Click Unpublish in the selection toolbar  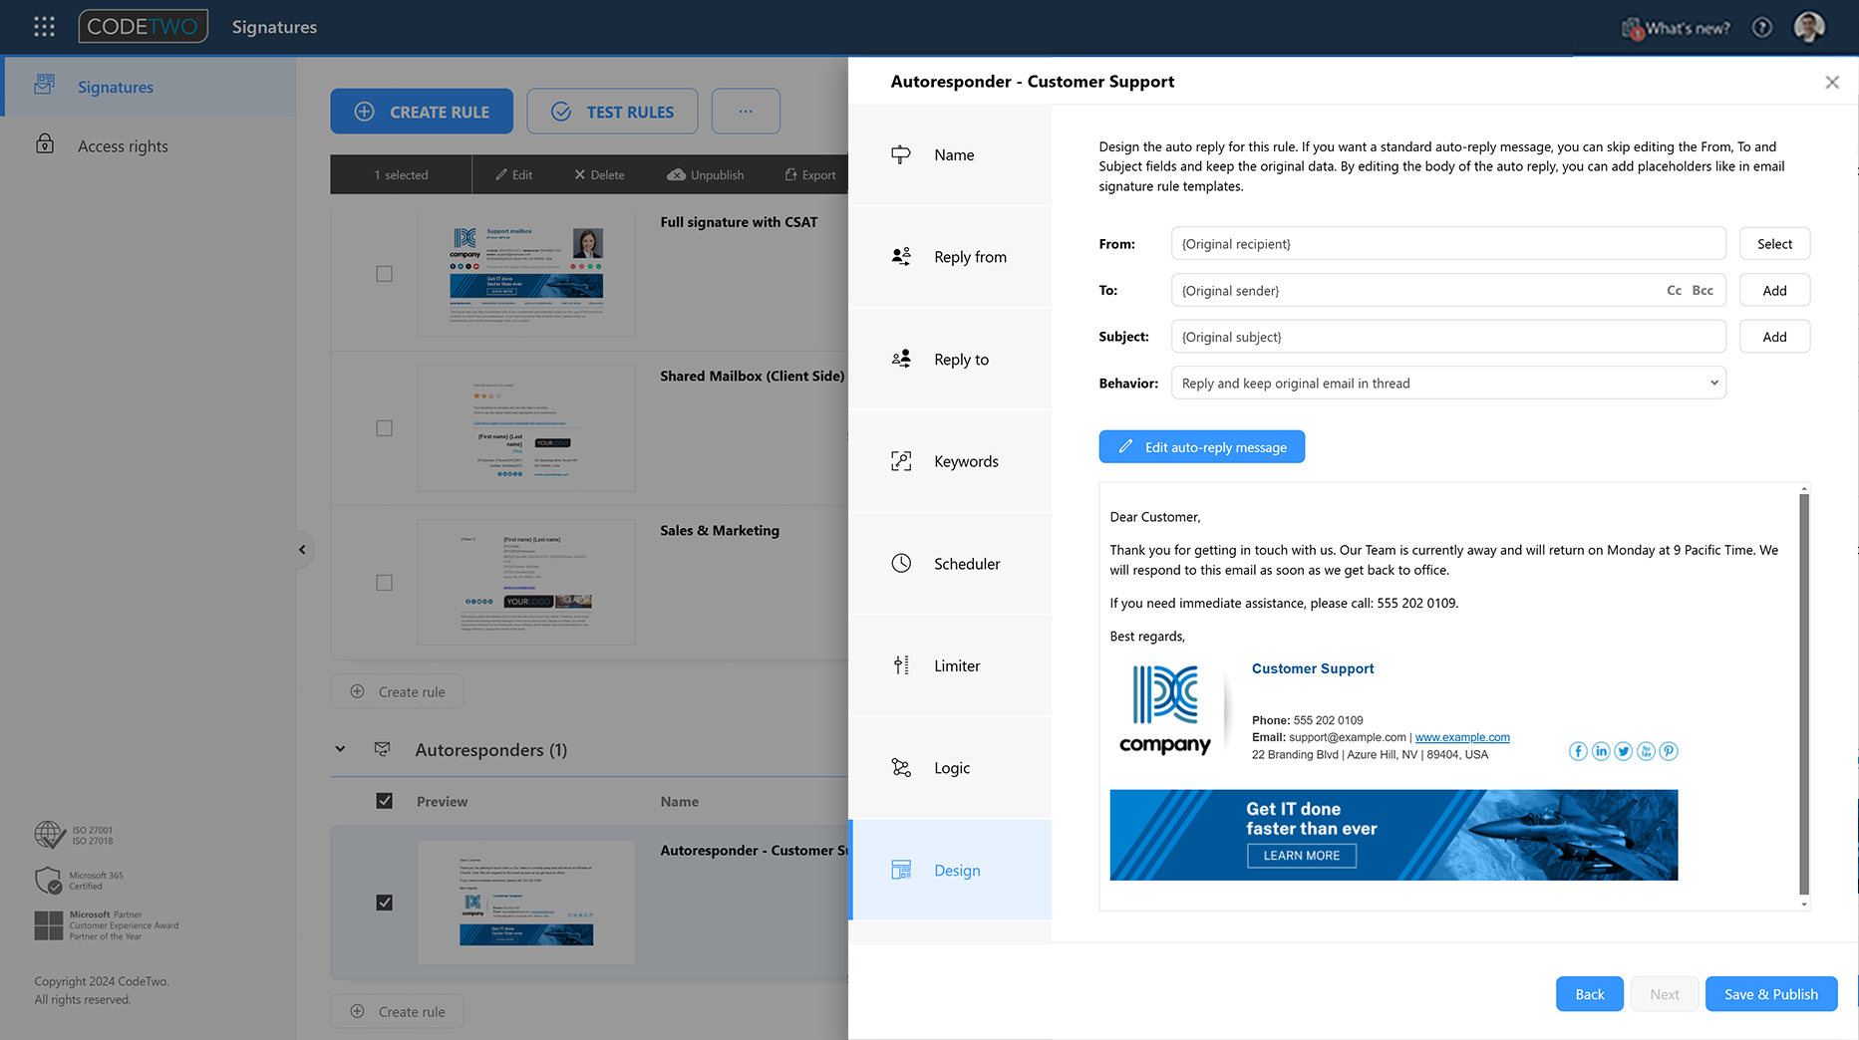[x=706, y=174]
